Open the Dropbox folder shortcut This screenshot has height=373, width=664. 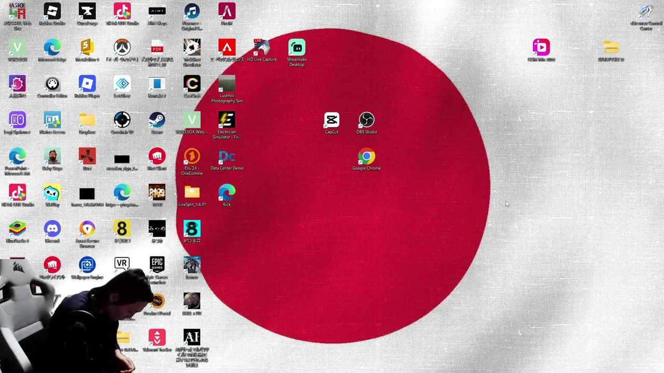(x=87, y=120)
